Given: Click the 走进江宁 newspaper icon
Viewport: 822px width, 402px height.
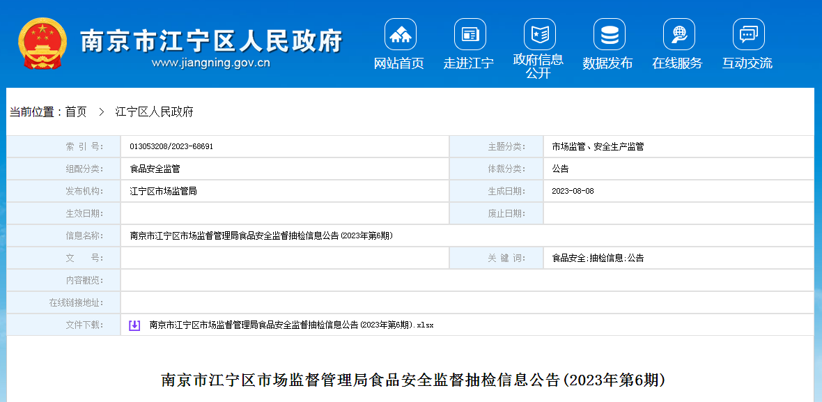Looking at the screenshot, I should [x=470, y=34].
